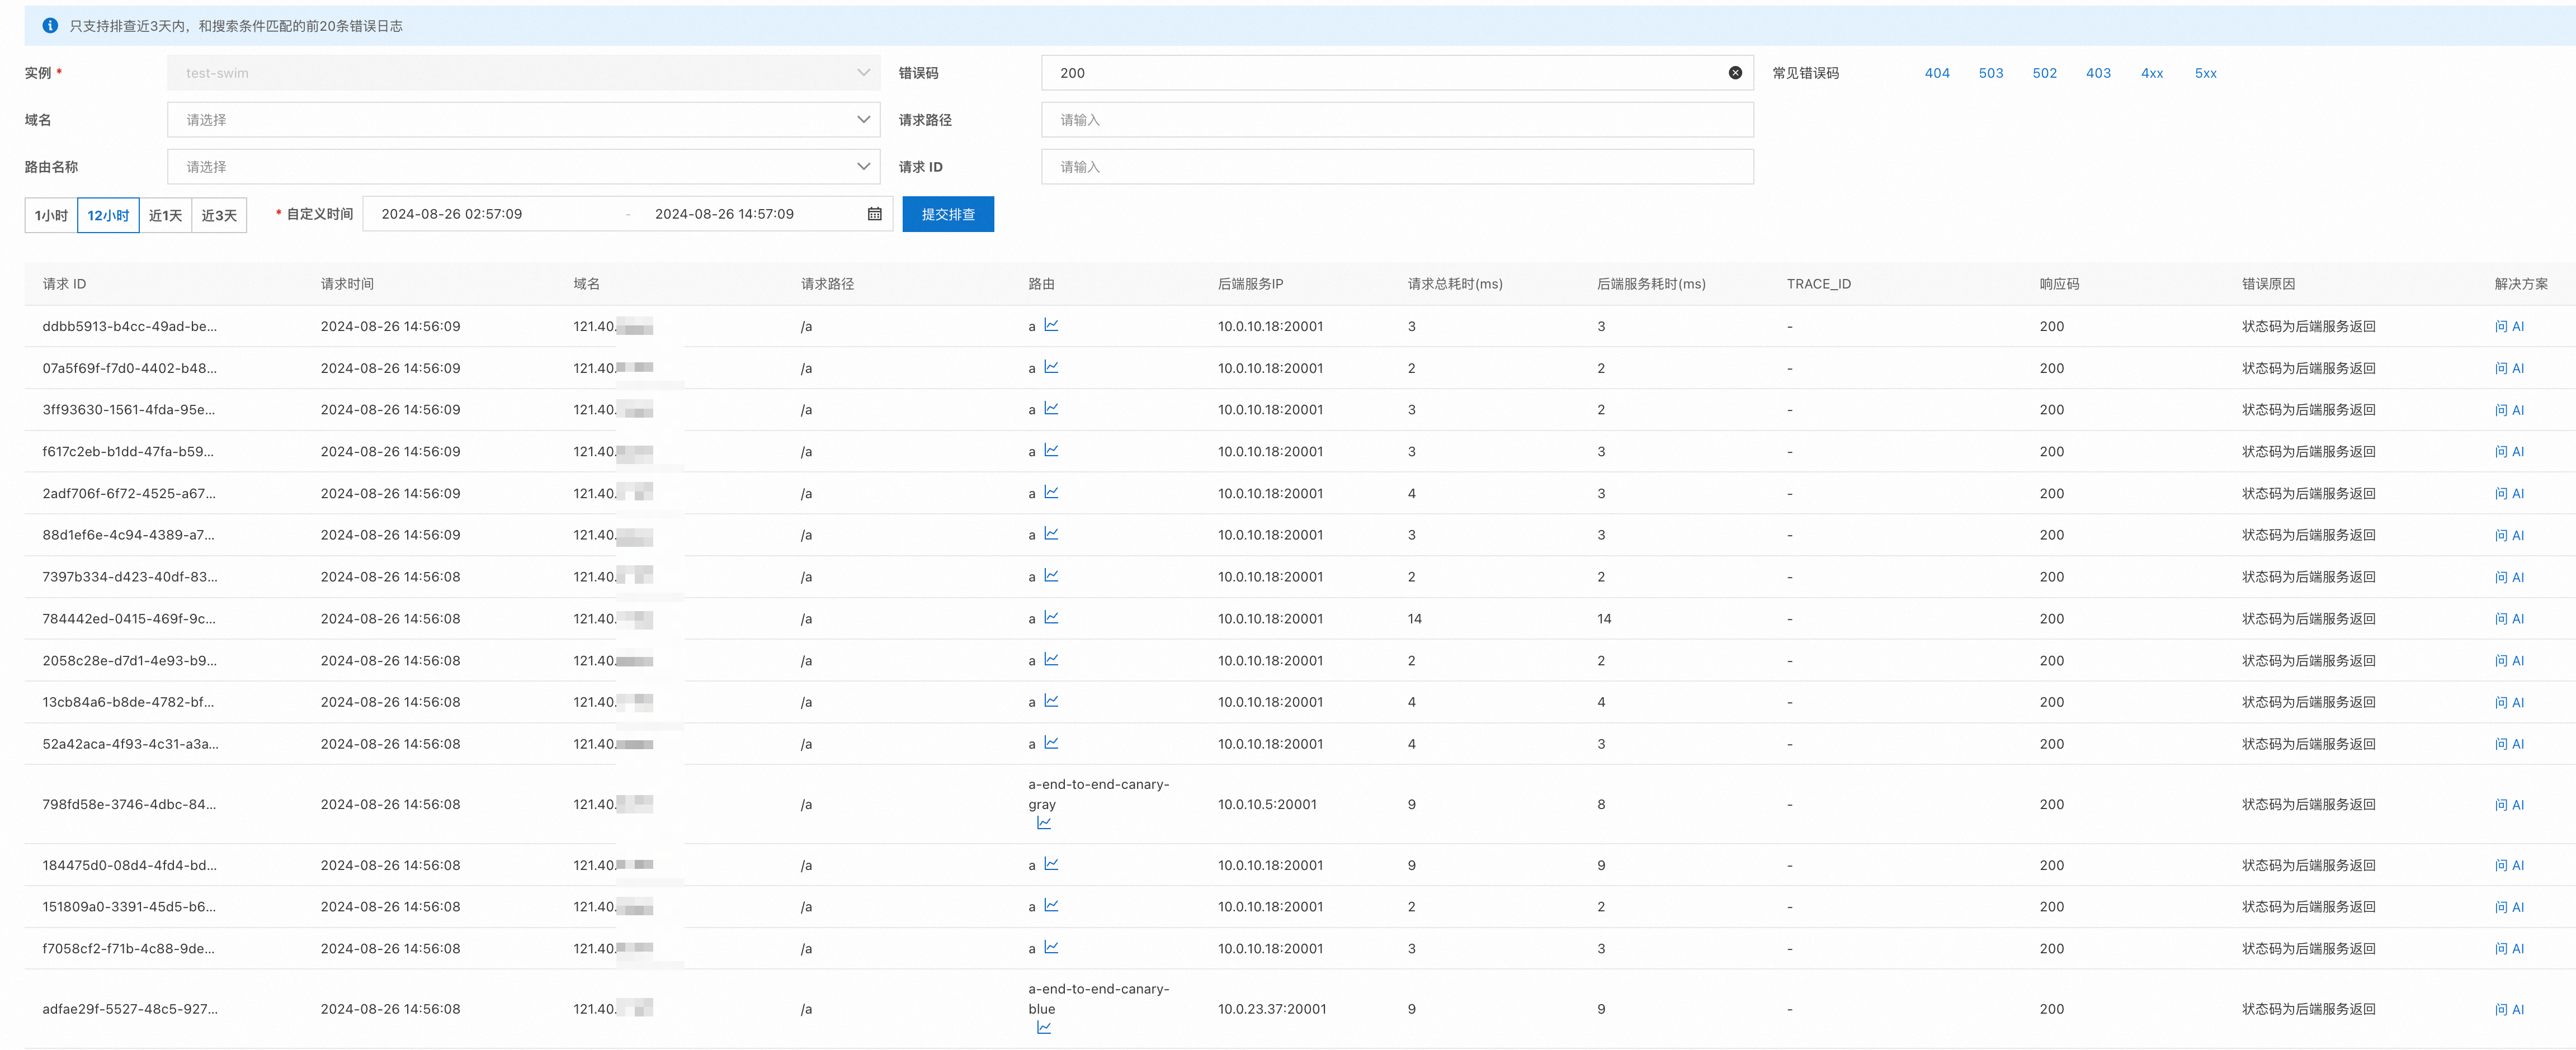The image size is (2576, 1050).
Task: Choose common error code 403
Action: [2098, 73]
